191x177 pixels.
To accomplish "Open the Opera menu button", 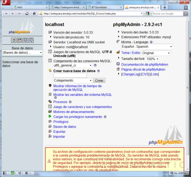I will (6, 2).
